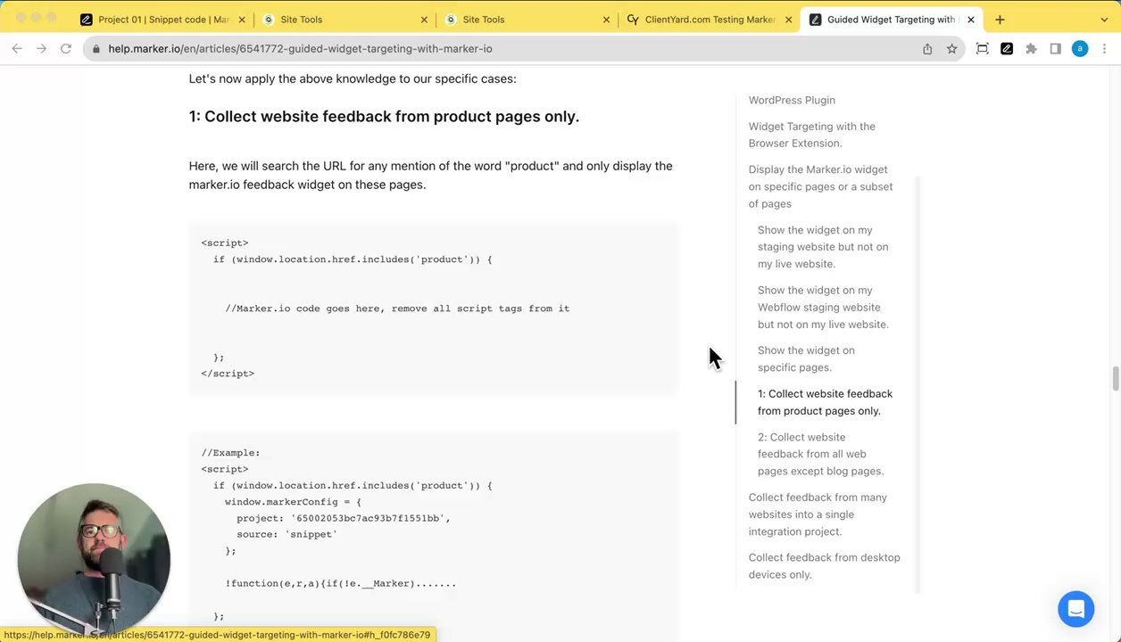Open the Chrome profile avatar
Viewport: 1121px width, 642px height.
click(x=1079, y=49)
